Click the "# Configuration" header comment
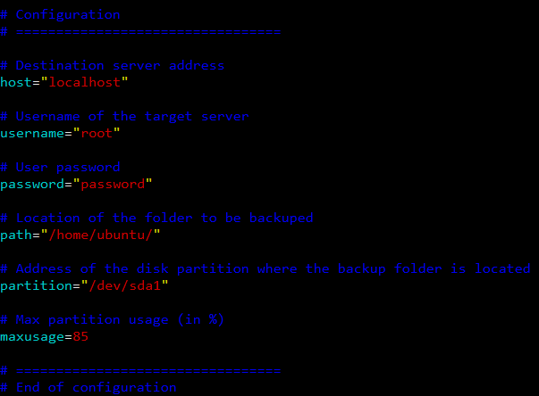This screenshot has height=396, width=539. click(60, 14)
